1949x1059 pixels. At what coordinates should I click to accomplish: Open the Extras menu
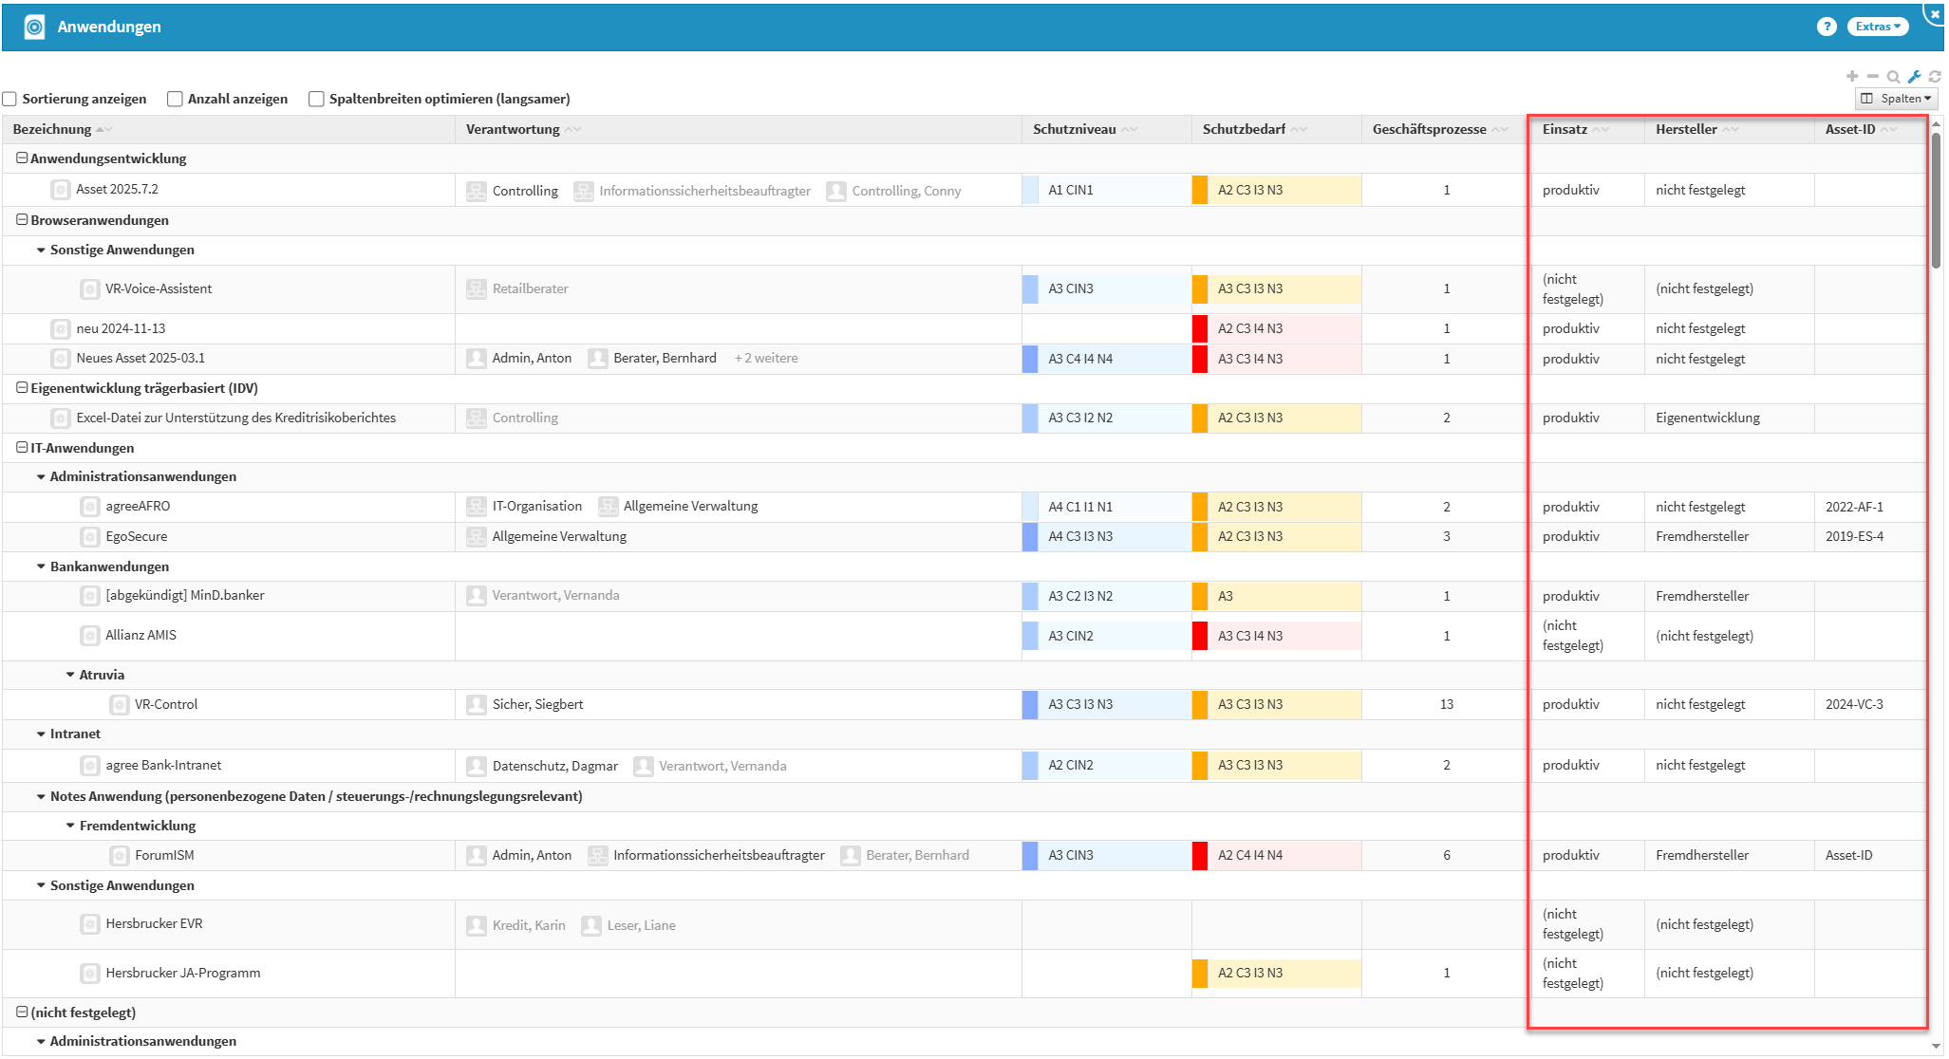(1877, 27)
